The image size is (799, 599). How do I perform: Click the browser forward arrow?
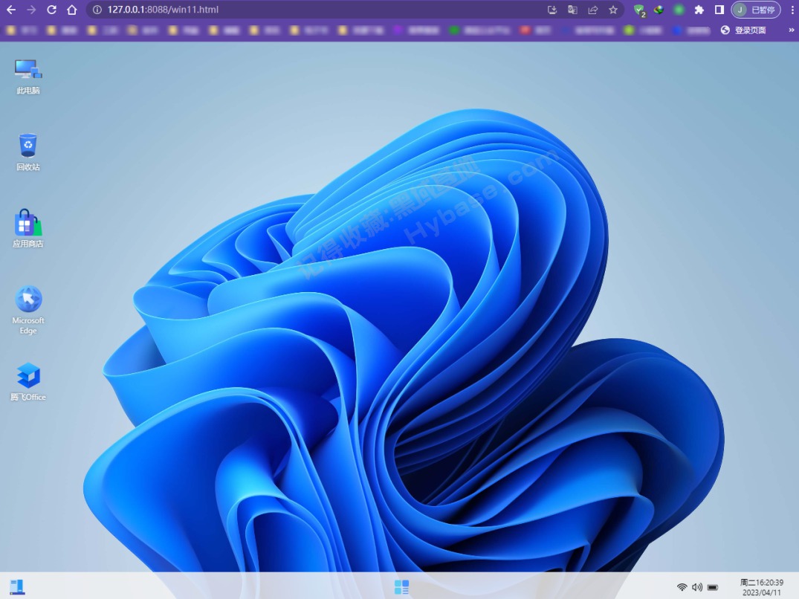31,10
